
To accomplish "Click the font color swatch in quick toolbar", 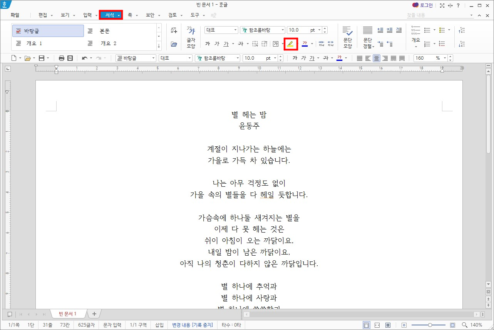I will click(x=339, y=58).
